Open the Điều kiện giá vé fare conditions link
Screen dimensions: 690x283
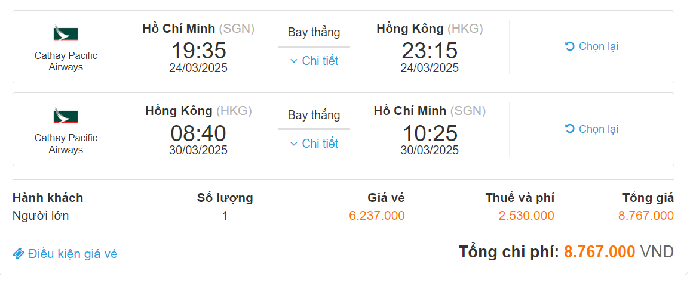[x=72, y=254]
